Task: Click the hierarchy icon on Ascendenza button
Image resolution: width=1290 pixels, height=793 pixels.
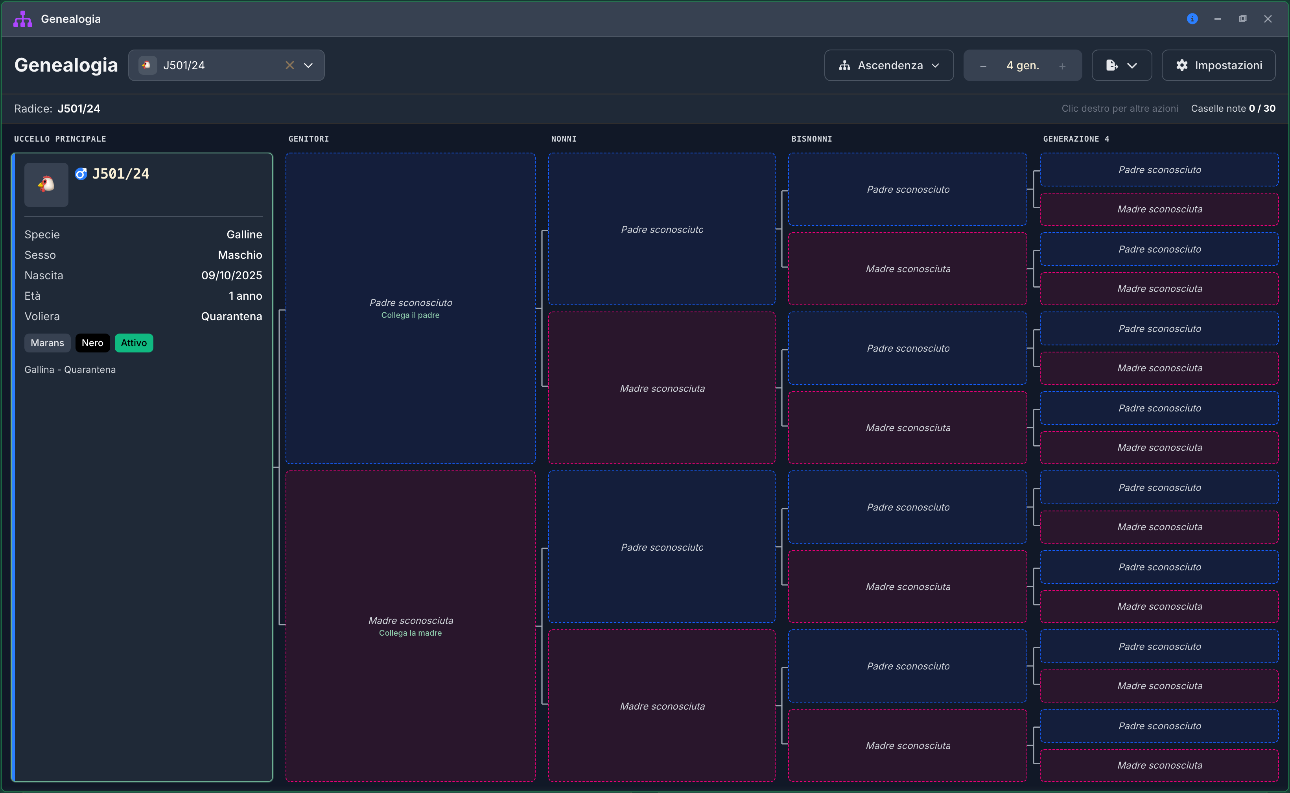Action: 844,66
